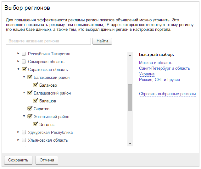Viewport: 201px width, 169px height.
Task: Expand the Республика Татарстан node
Action: click(x=19, y=54)
